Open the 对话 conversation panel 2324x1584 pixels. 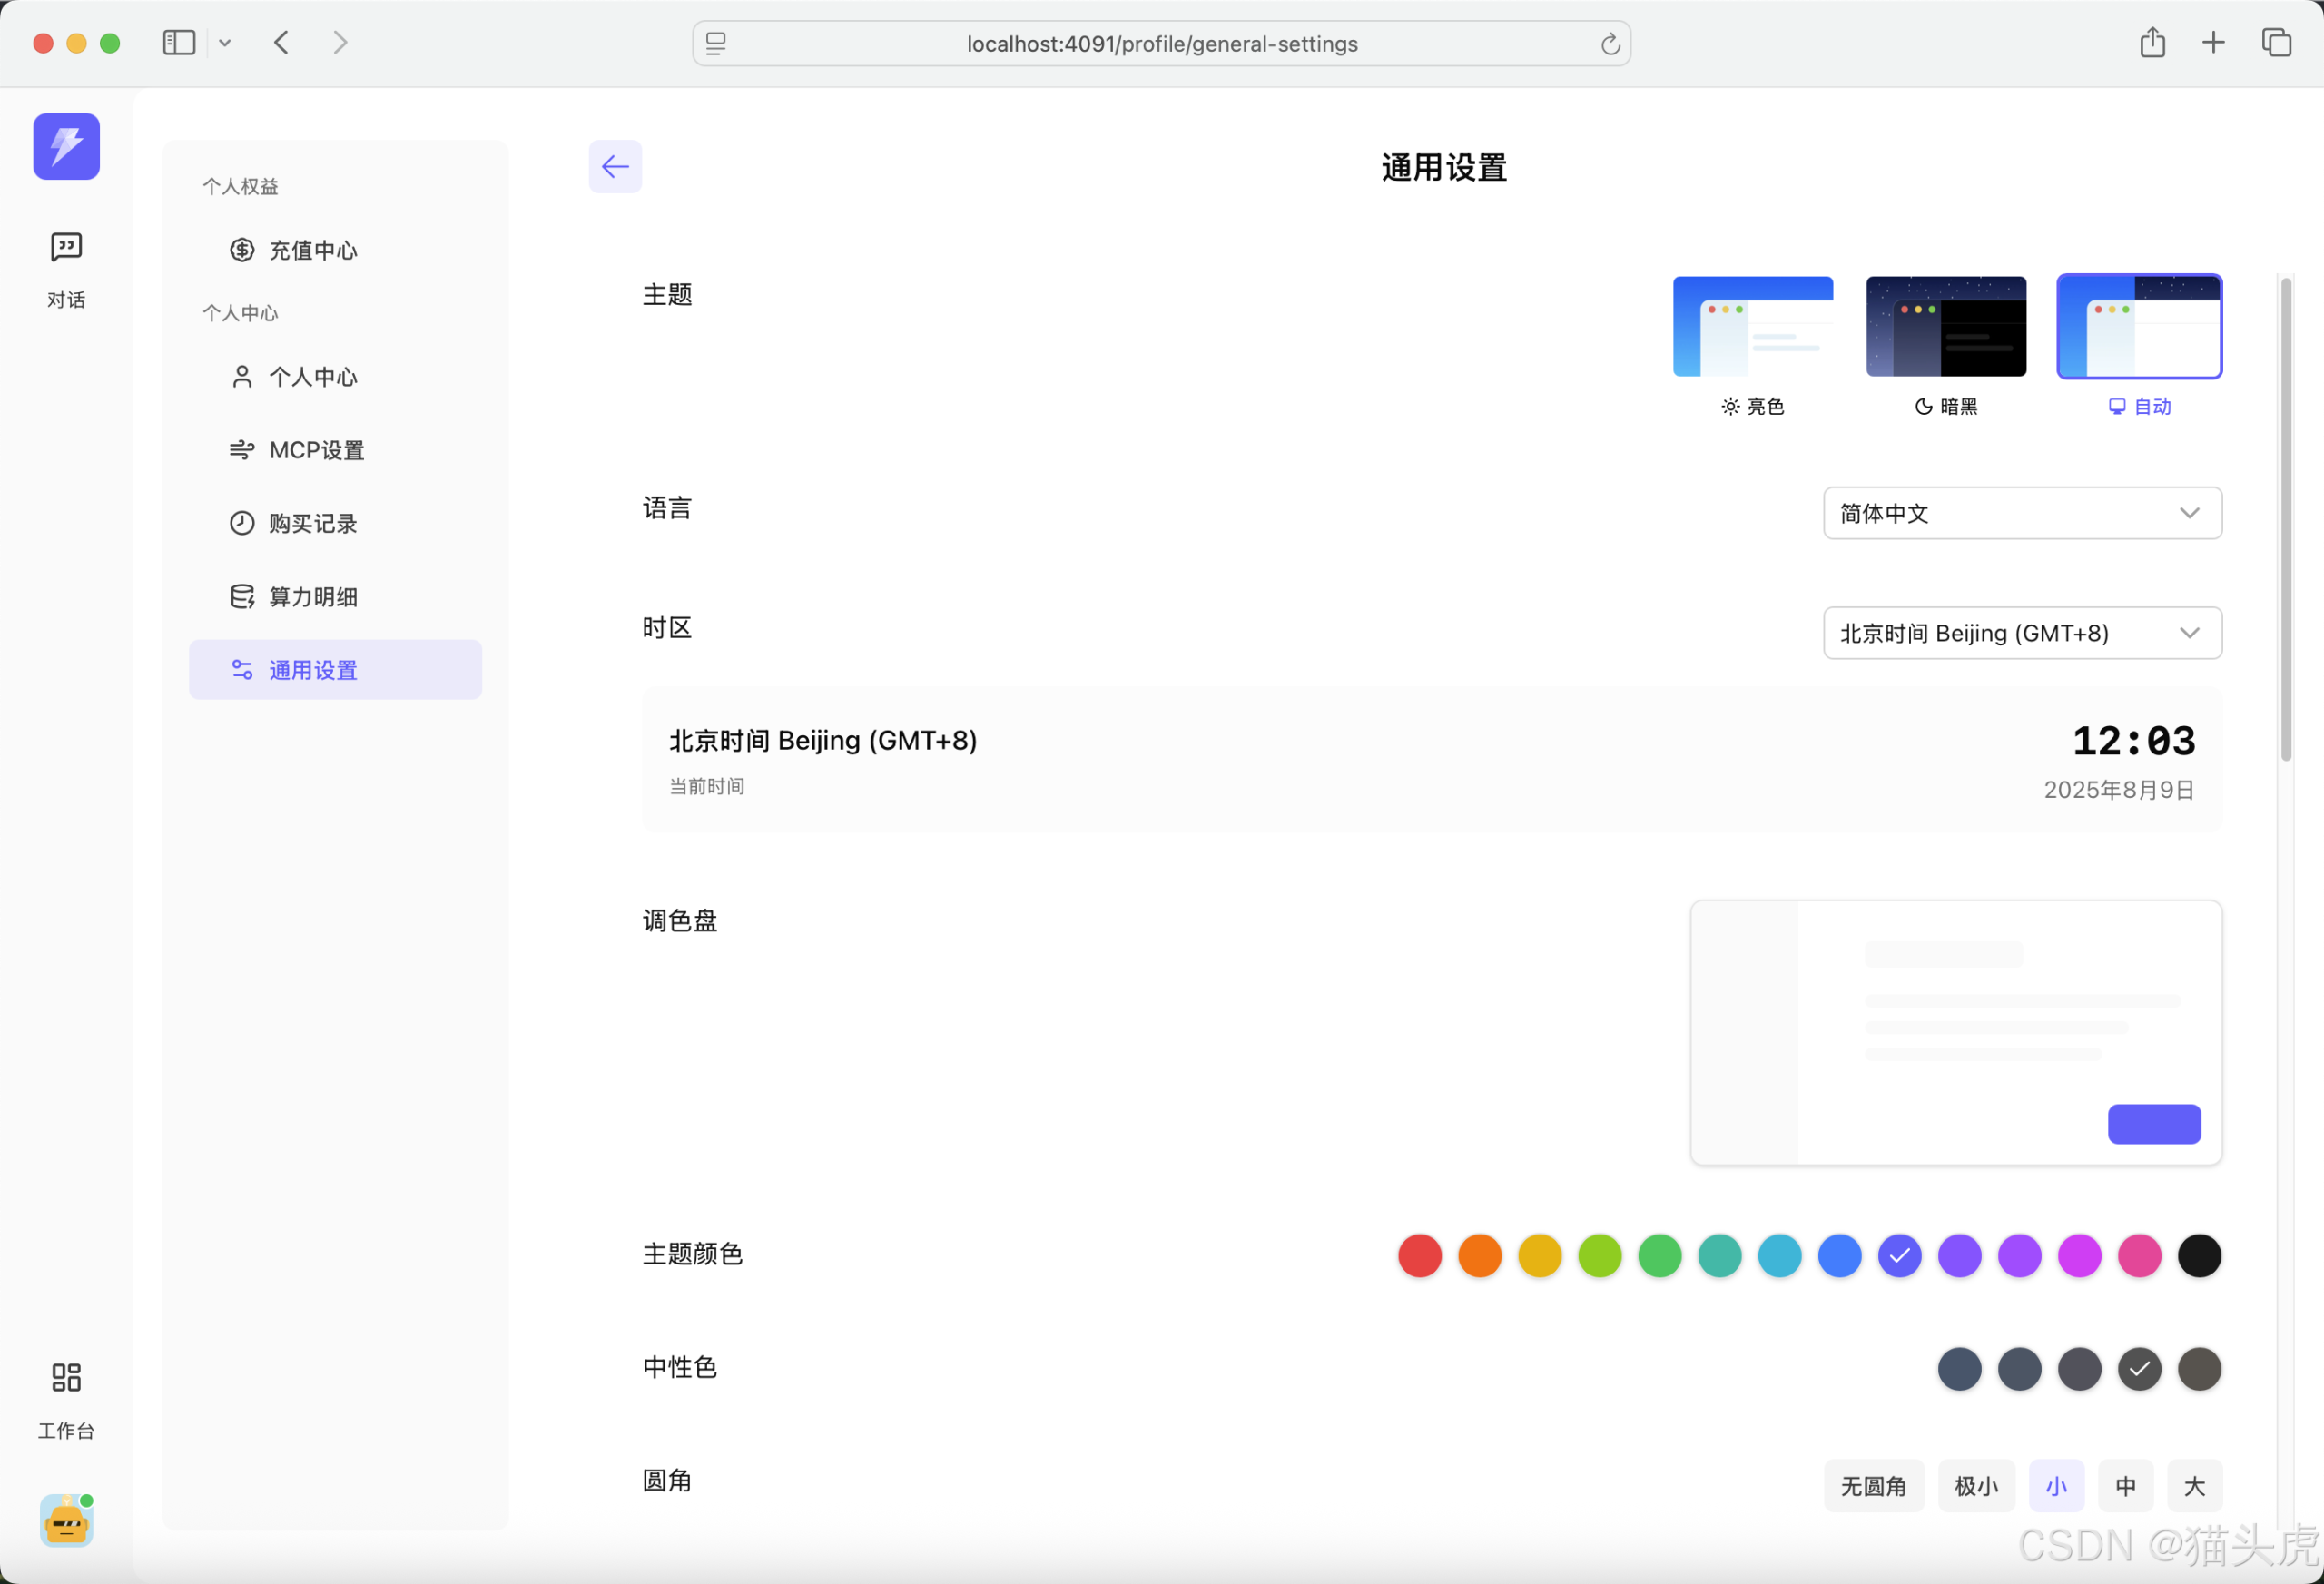click(65, 268)
